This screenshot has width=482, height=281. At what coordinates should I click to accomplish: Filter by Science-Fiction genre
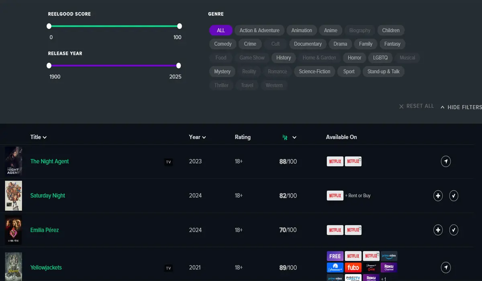(x=315, y=72)
